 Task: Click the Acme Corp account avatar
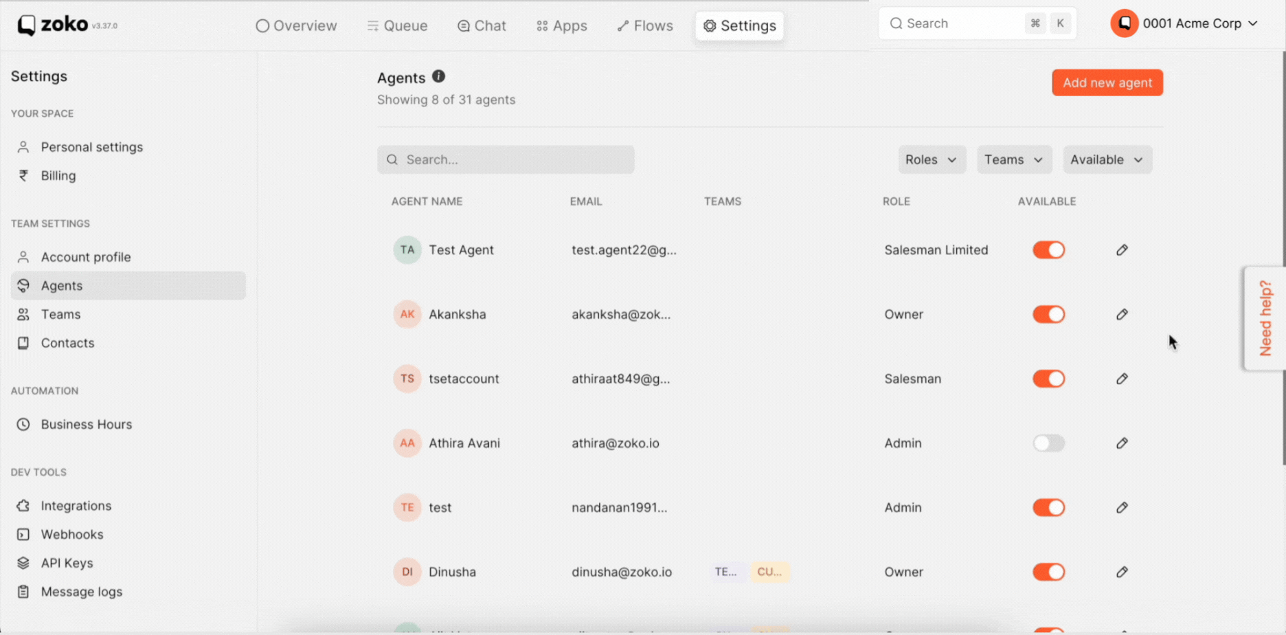(x=1125, y=23)
